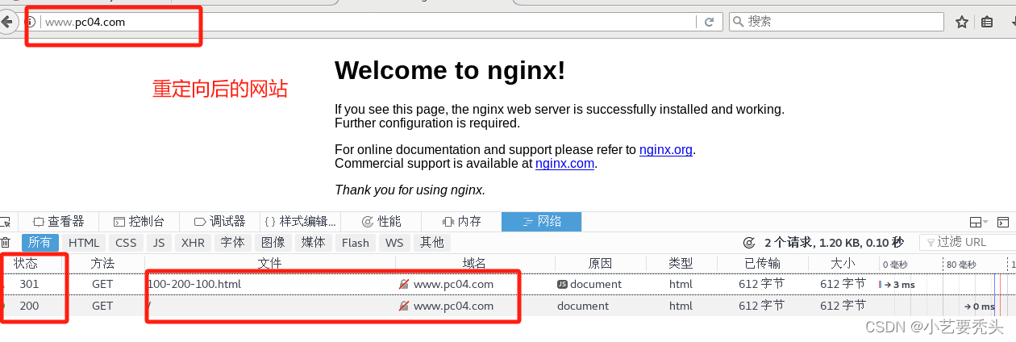
Task: Sort by the 状态 status column header
Action: click(x=26, y=263)
